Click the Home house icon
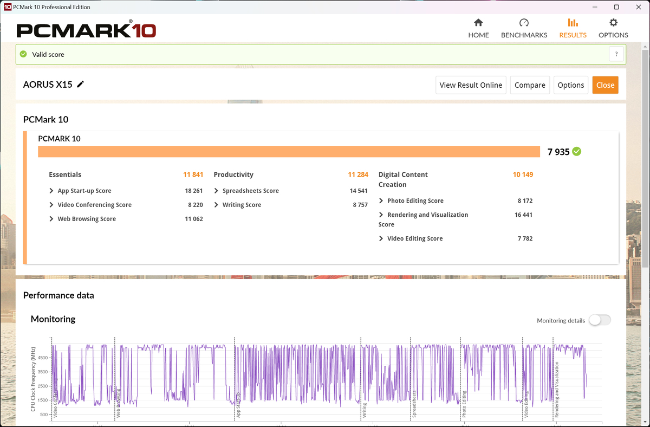Screen dimensions: 650x427 [478, 23]
